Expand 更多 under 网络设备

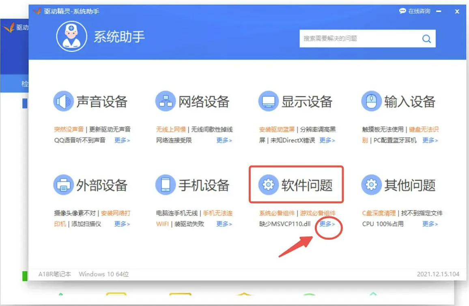(224, 140)
